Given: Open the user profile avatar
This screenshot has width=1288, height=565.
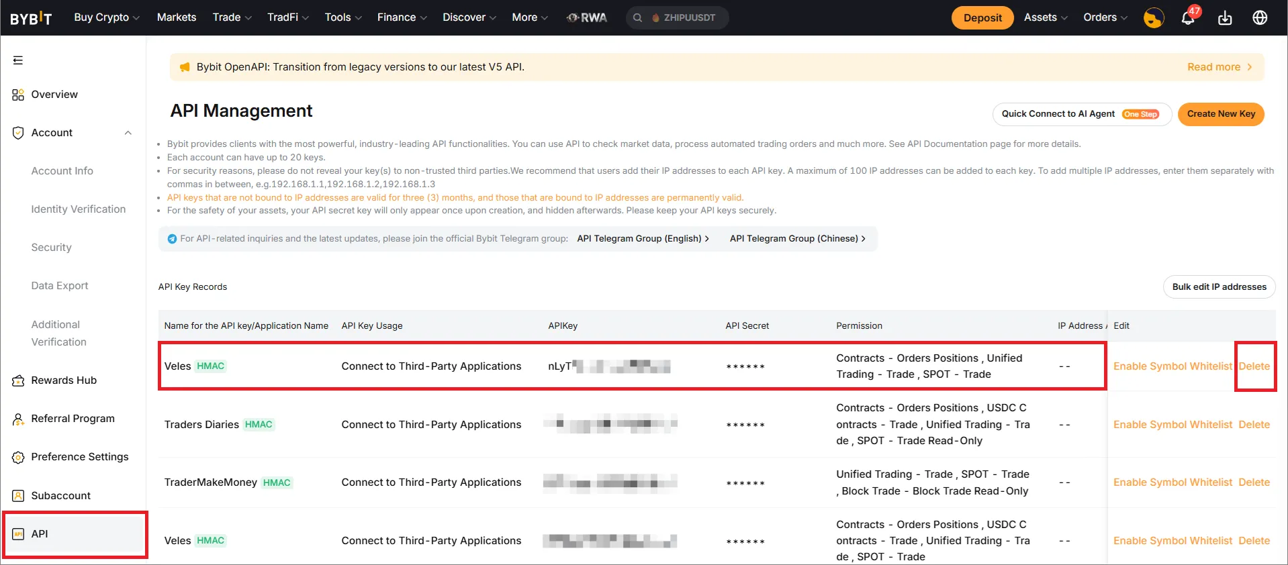Looking at the screenshot, I should [x=1154, y=17].
